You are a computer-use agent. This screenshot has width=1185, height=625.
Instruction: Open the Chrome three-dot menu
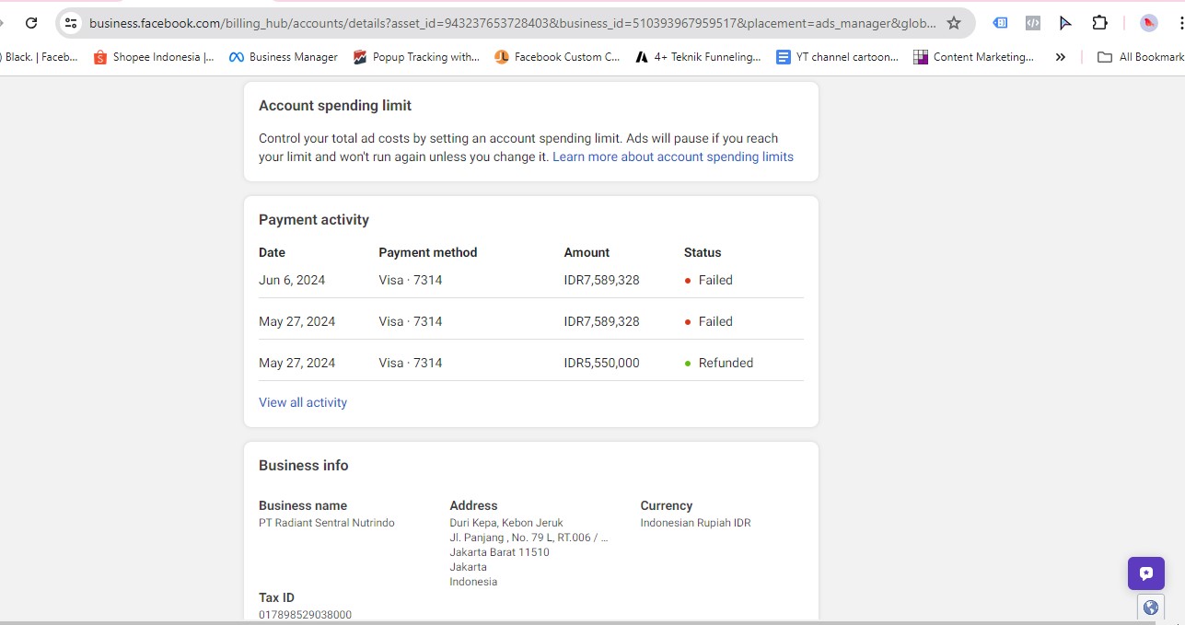pos(1181,23)
